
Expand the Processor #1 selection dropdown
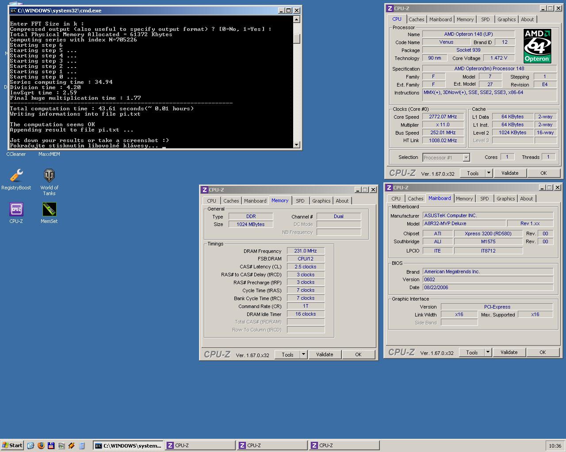point(466,158)
